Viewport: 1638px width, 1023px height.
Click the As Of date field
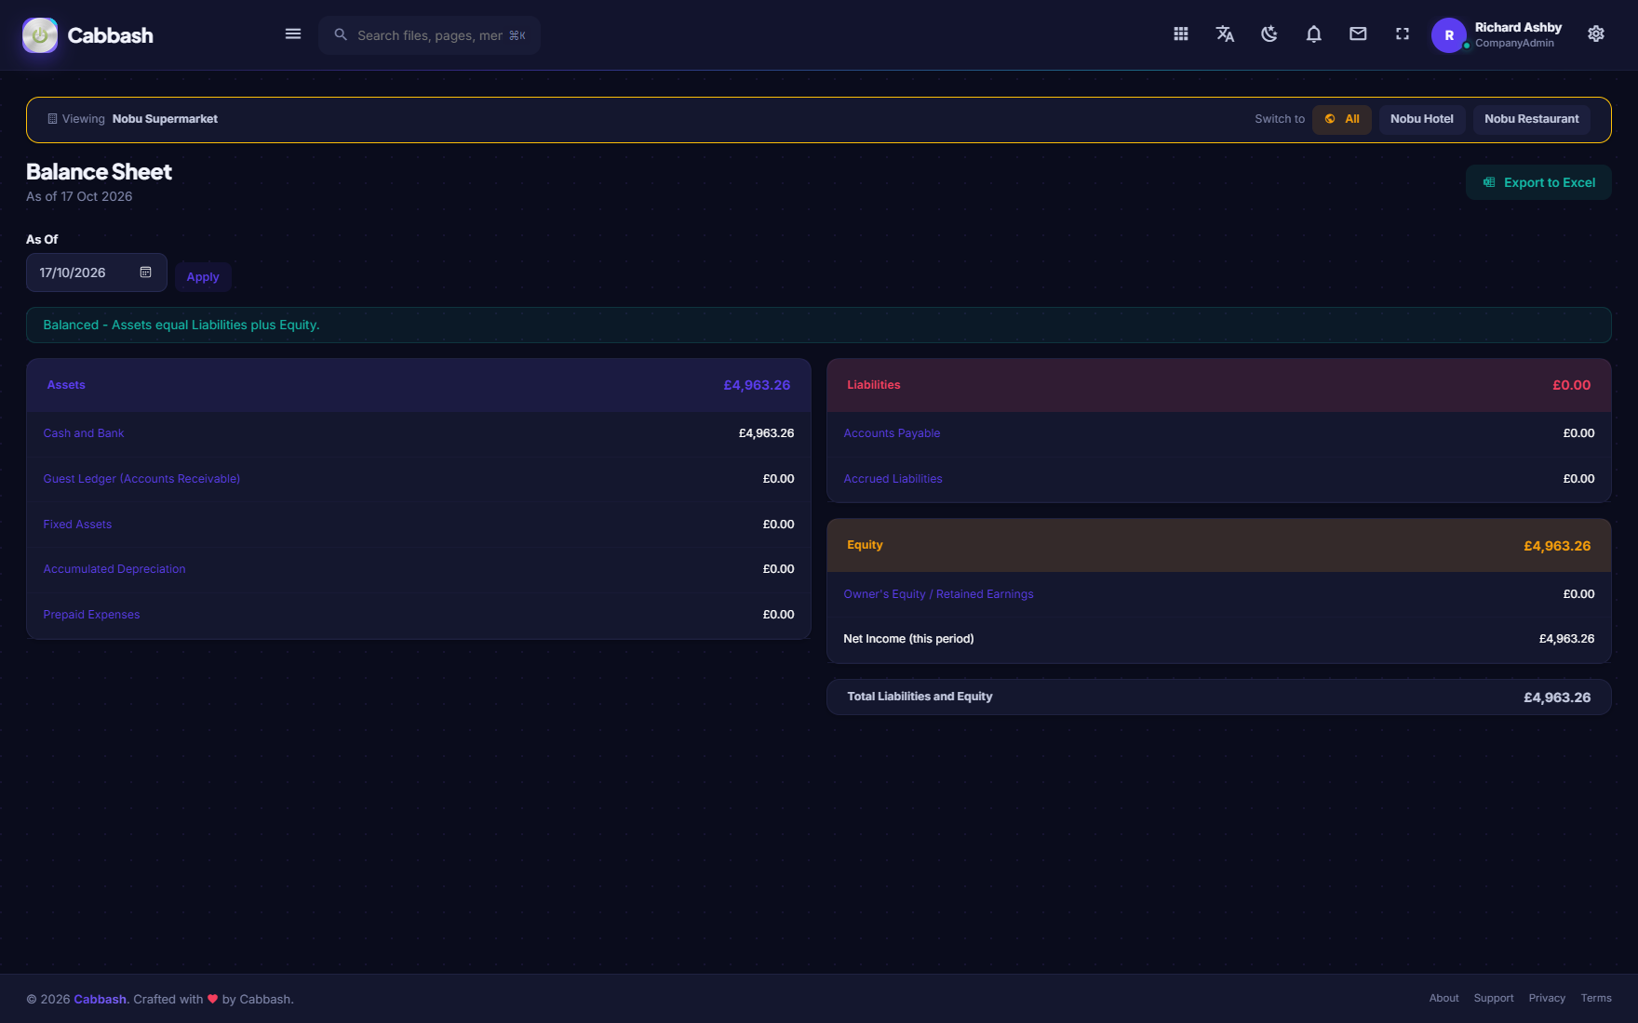click(x=97, y=272)
